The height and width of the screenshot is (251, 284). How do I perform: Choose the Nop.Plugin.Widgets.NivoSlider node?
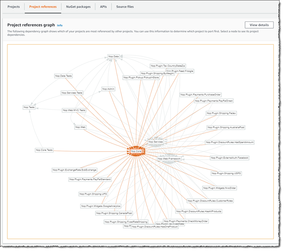tap(220, 188)
